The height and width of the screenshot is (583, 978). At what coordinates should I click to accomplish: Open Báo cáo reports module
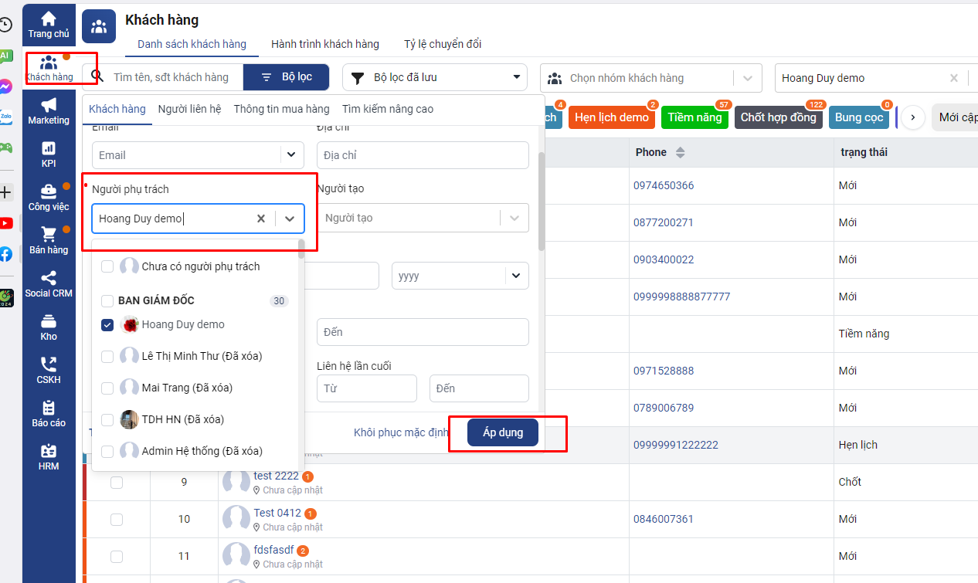[x=49, y=413]
